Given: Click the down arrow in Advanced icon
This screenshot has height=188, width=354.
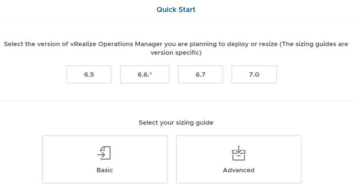Looking at the screenshot, I should [x=239, y=149].
